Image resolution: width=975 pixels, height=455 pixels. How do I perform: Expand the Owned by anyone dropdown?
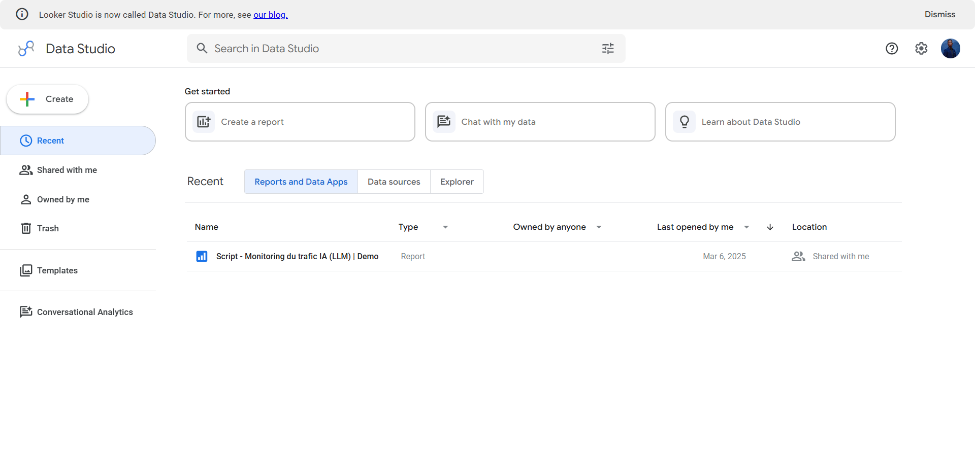click(x=599, y=227)
